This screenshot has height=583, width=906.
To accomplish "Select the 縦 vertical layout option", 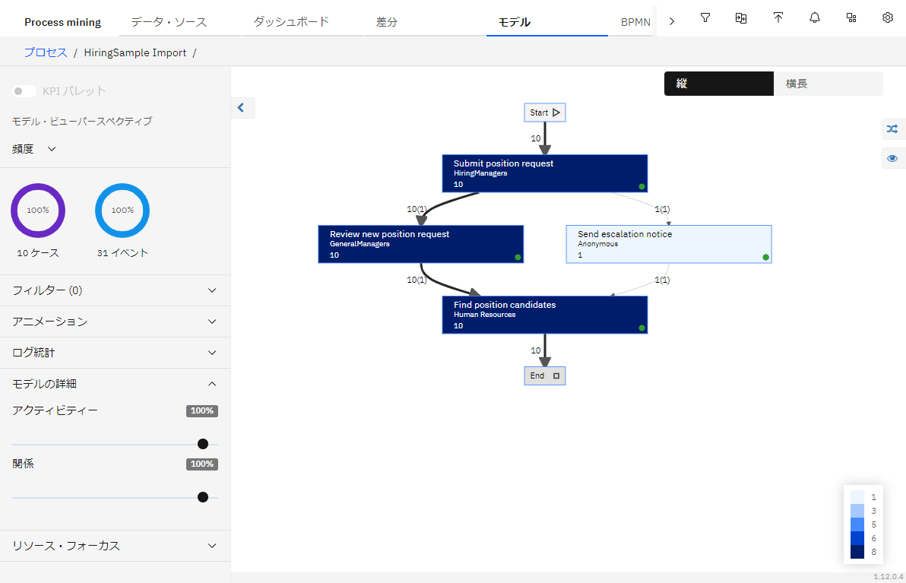I will click(x=719, y=84).
